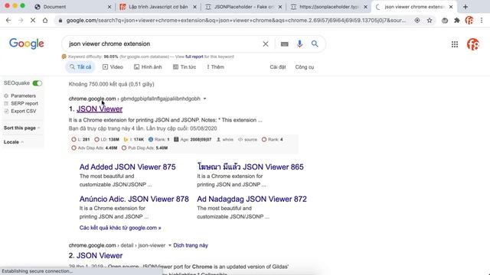
Task: Open Cài đặt settings
Action: click(x=278, y=67)
